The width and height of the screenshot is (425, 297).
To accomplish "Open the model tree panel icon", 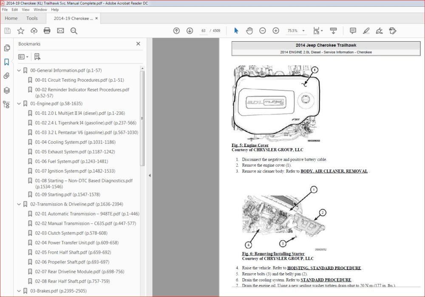I will click(6, 105).
